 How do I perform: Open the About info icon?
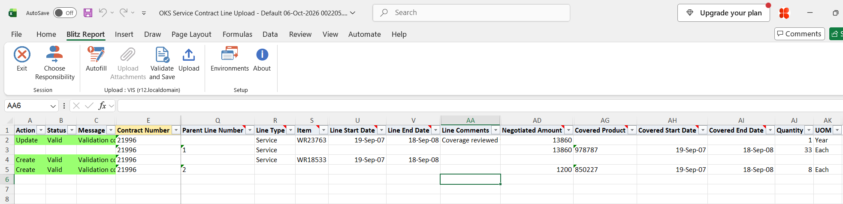pos(262,55)
